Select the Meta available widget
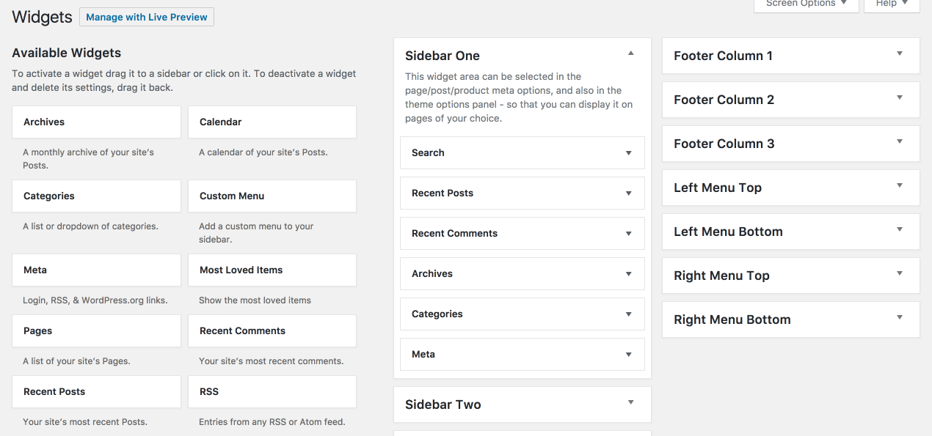This screenshot has width=932, height=436. 96,270
